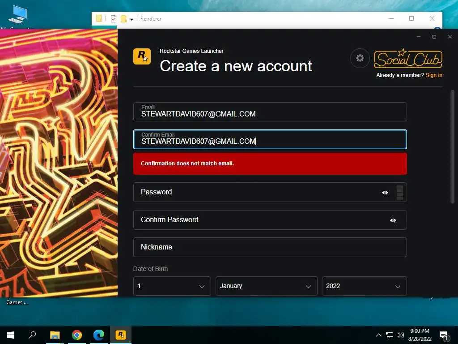Show password using Password field eye icon
This screenshot has height=344, width=458.
[x=385, y=193]
